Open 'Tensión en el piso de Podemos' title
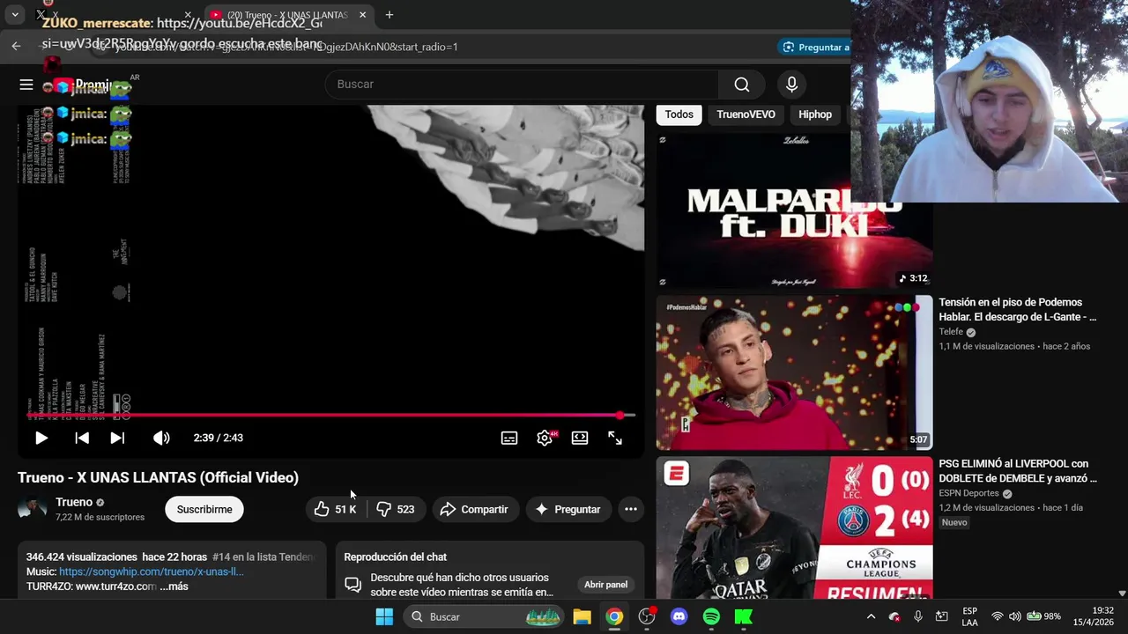The width and height of the screenshot is (1128, 634). pos(1018,310)
